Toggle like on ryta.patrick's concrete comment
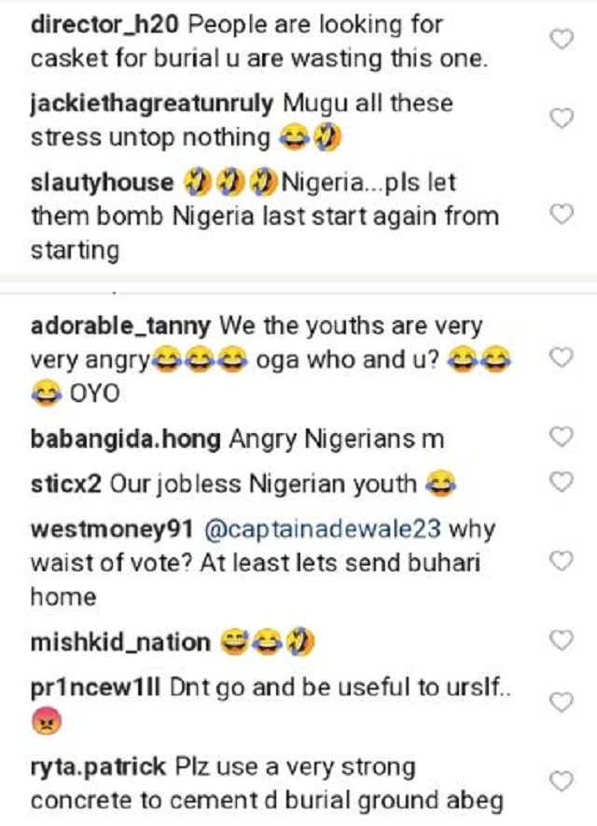 [560, 780]
